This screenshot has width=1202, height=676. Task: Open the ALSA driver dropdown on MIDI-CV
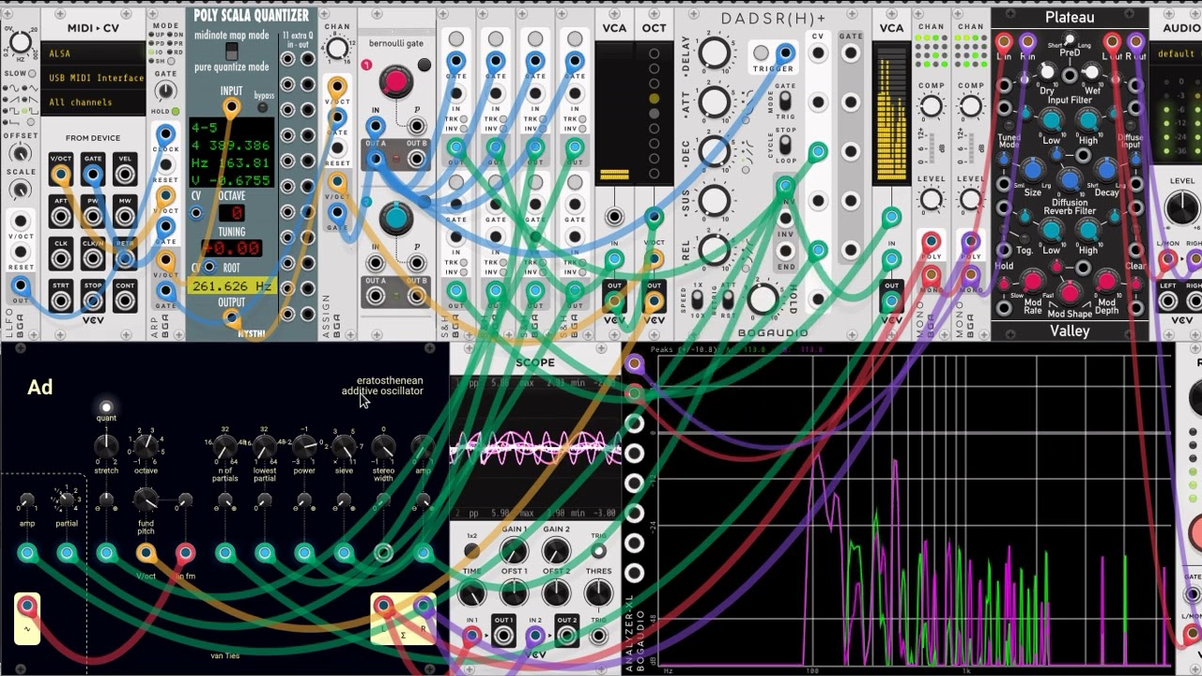click(93, 54)
